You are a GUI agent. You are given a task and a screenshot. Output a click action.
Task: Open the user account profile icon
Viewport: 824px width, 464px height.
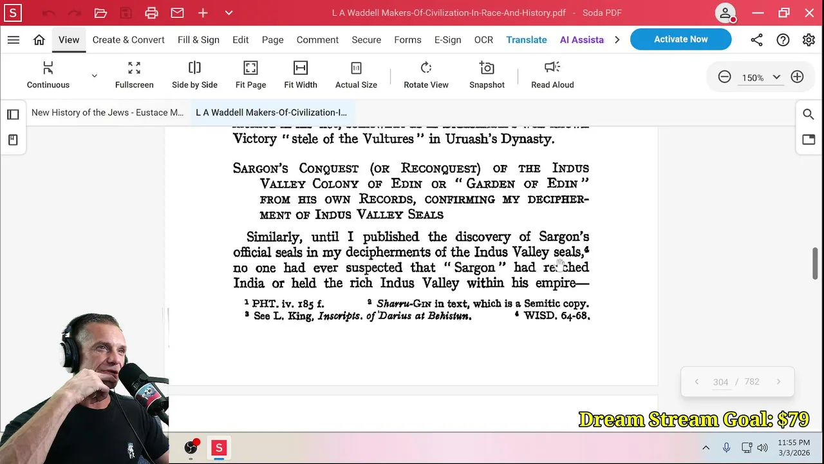pyautogui.click(x=725, y=13)
